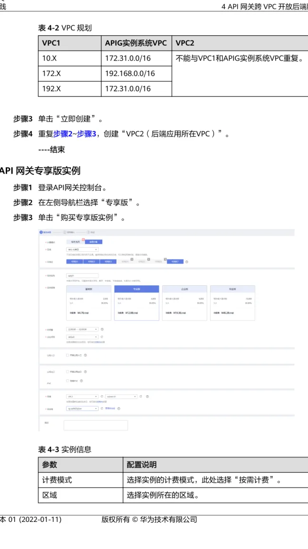Click refresh icon right of the subnet dropdown
The width and height of the screenshot is (308, 549).
coord(141,396)
